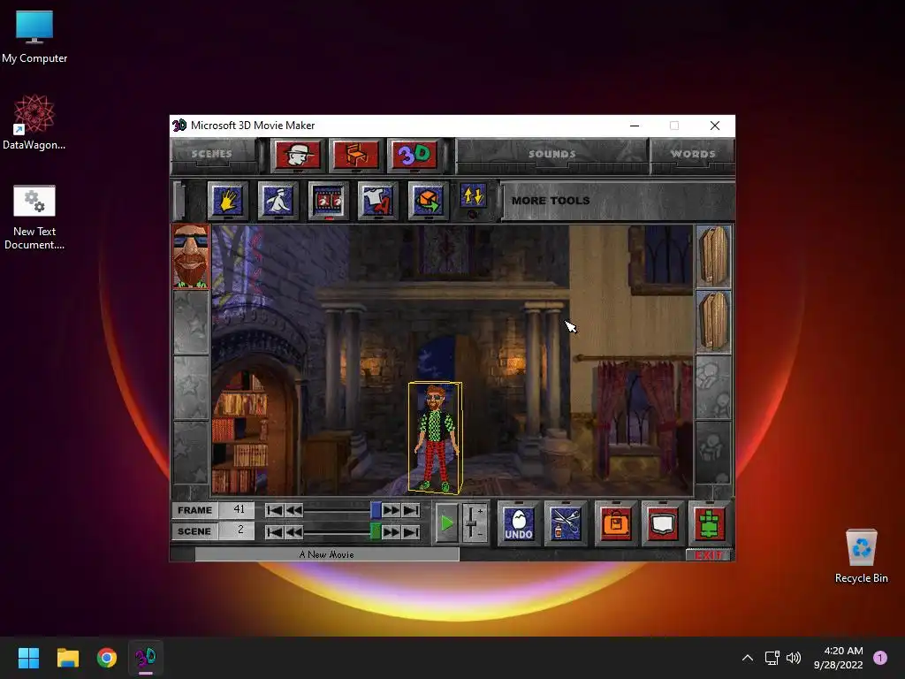
Task: Jump to last scene button
Action: (411, 531)
